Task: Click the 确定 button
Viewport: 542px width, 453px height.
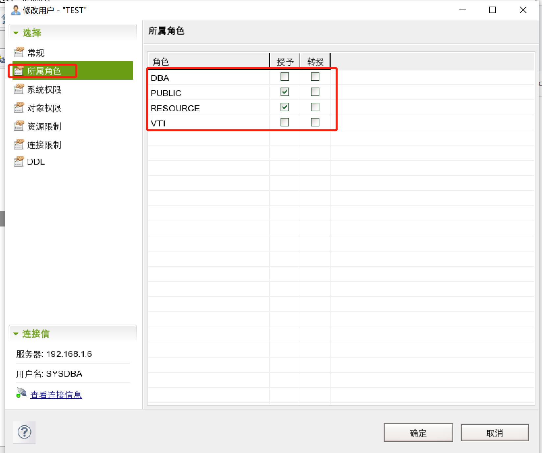Action: (x=418, y=433)
